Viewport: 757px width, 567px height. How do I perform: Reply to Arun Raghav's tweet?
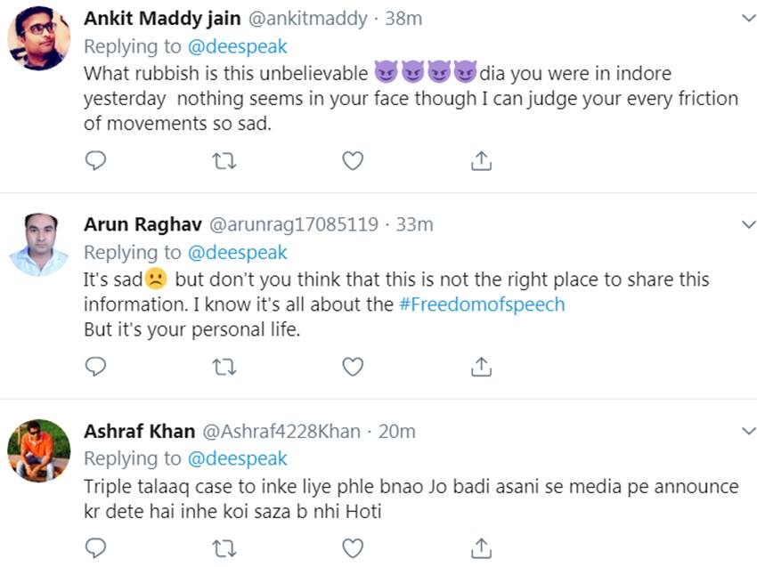(x=95, y=366)
